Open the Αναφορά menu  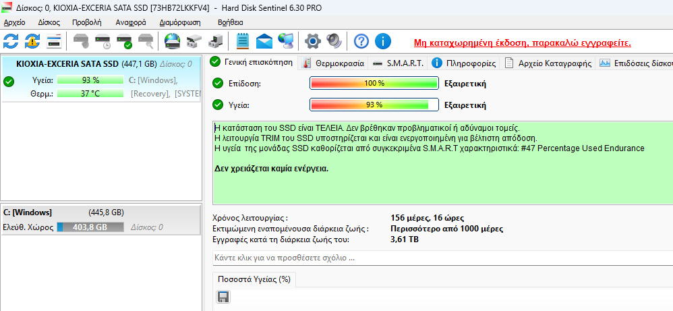point(131,23)
